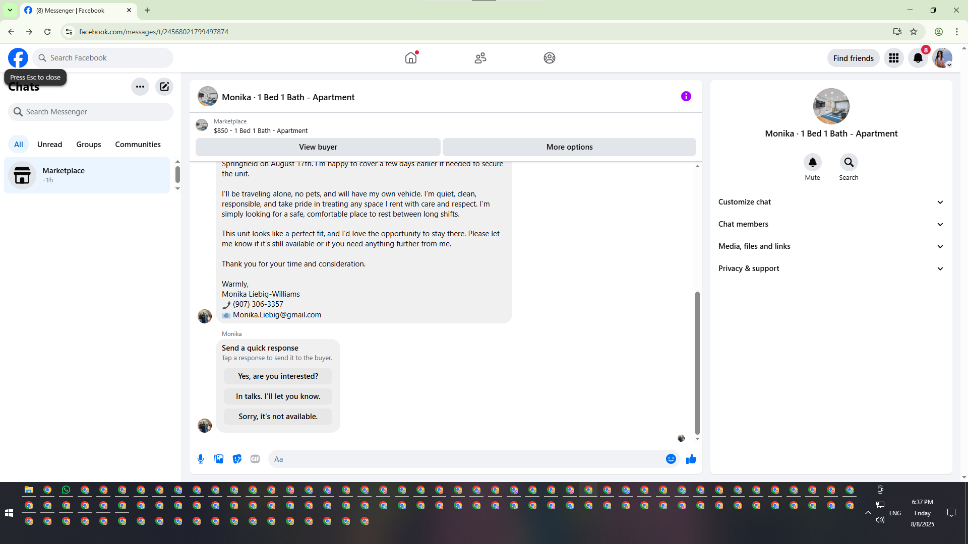Click the View buyer button
This screenshot has width=968, height=544.
(318, 147)
